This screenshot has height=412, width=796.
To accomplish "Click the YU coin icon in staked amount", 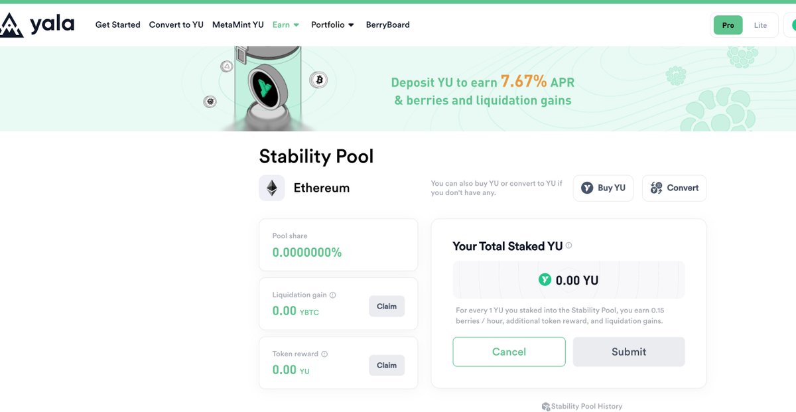I will [545, 280].
